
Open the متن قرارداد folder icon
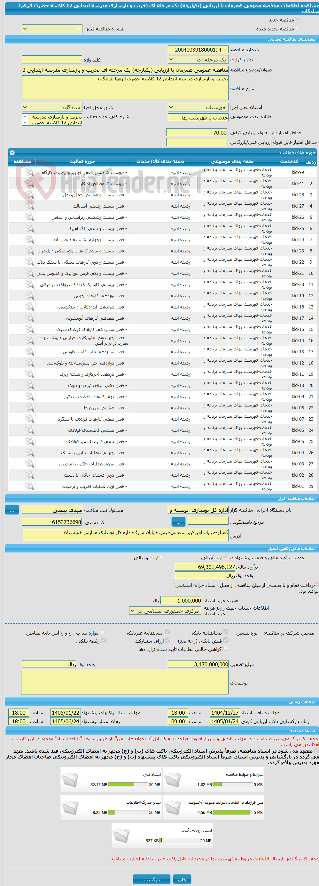tap(173, 807)
